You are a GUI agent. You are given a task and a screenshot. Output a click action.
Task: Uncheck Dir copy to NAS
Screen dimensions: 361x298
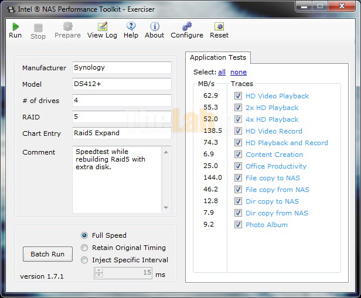pyautogui.click(x=238, y=201)
